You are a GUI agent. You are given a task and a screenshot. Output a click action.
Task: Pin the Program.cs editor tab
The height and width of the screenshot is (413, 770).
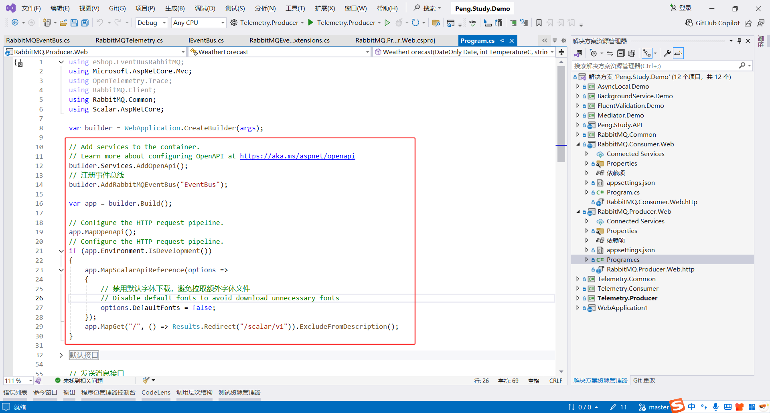(503, 40)
